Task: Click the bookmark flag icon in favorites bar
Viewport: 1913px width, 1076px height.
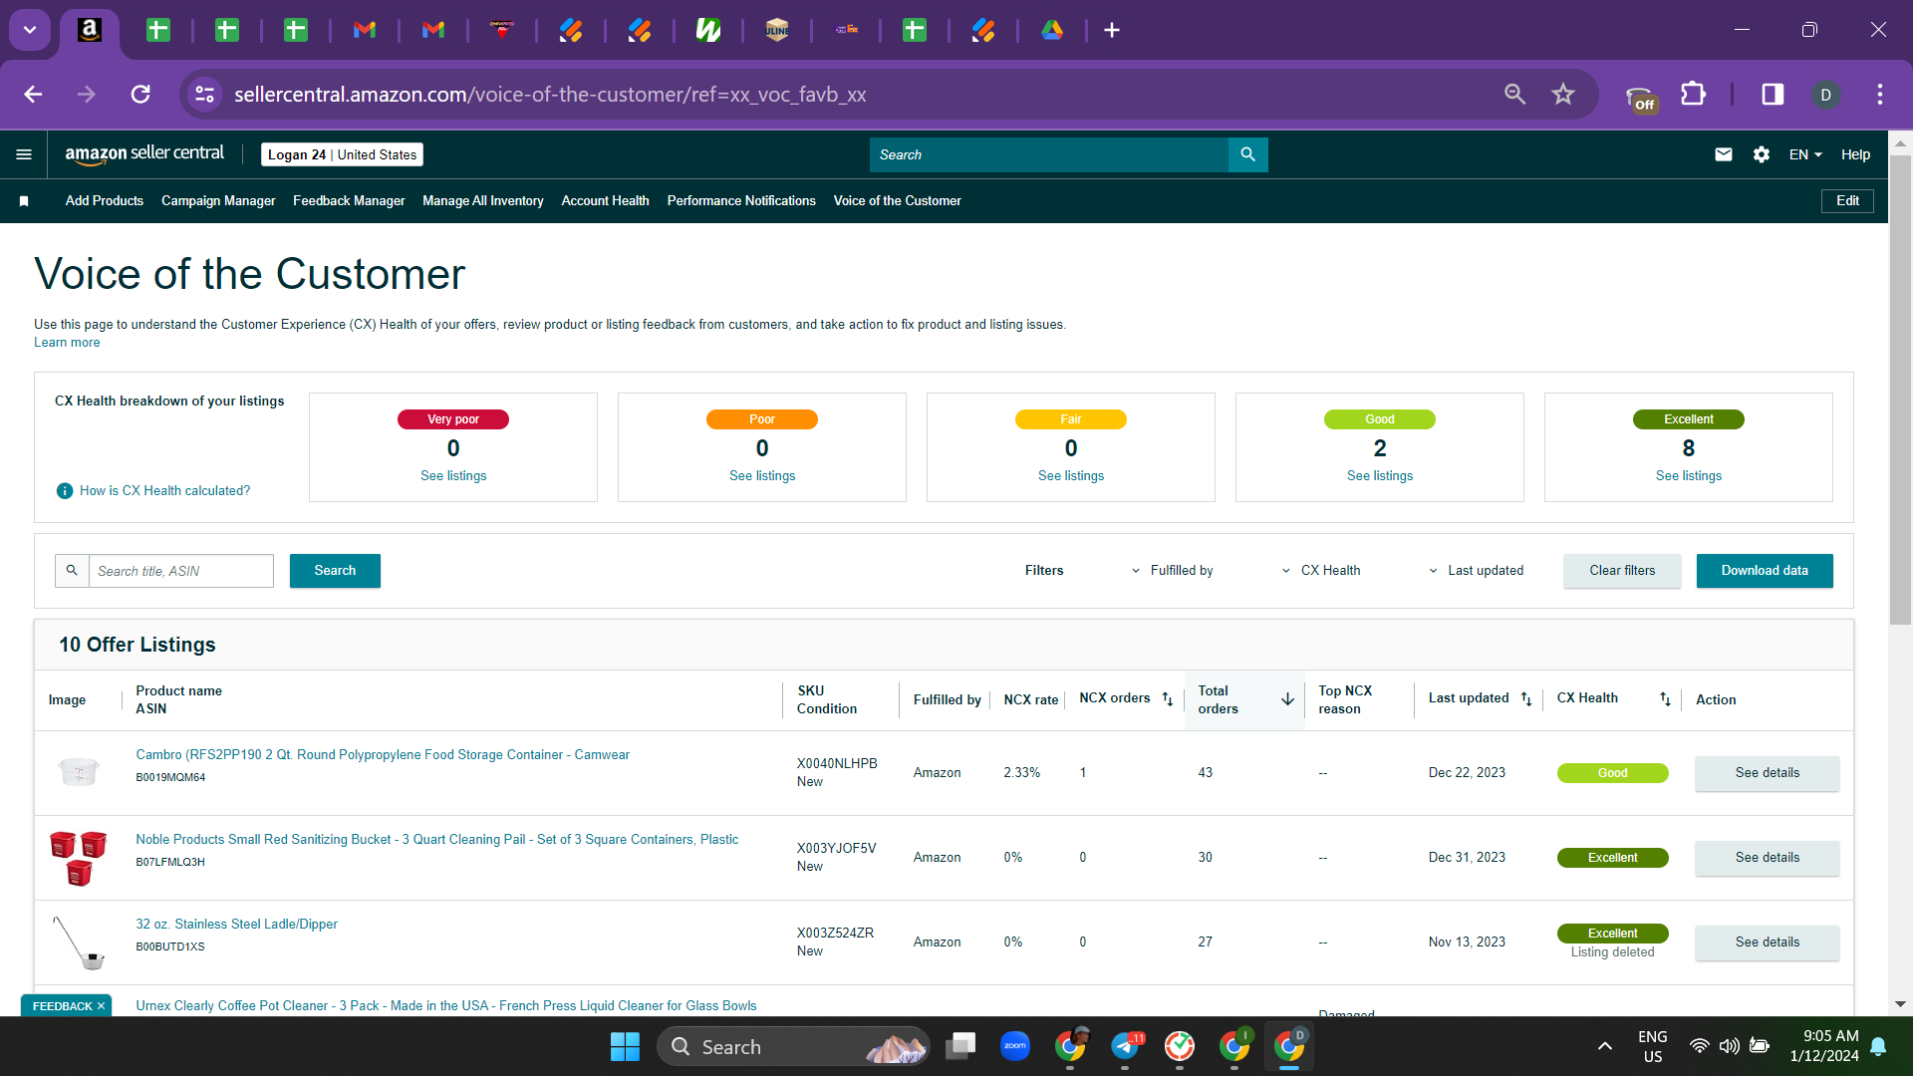Action: point(24,201)
